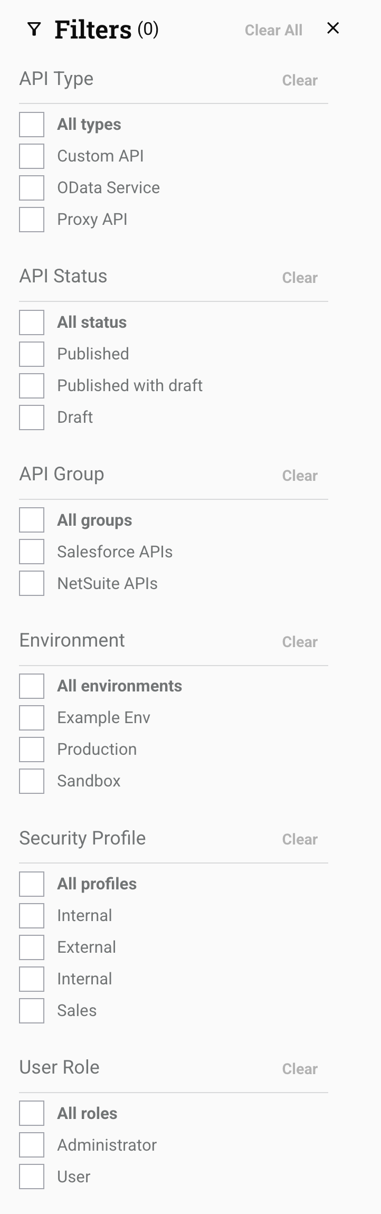The image size is (381, 1214).
Task: Tick the Sandbox environment checkbox
Action: (x=32, y=781)
